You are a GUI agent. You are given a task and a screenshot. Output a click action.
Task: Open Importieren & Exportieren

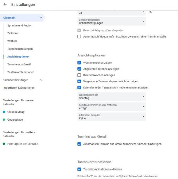19,88
